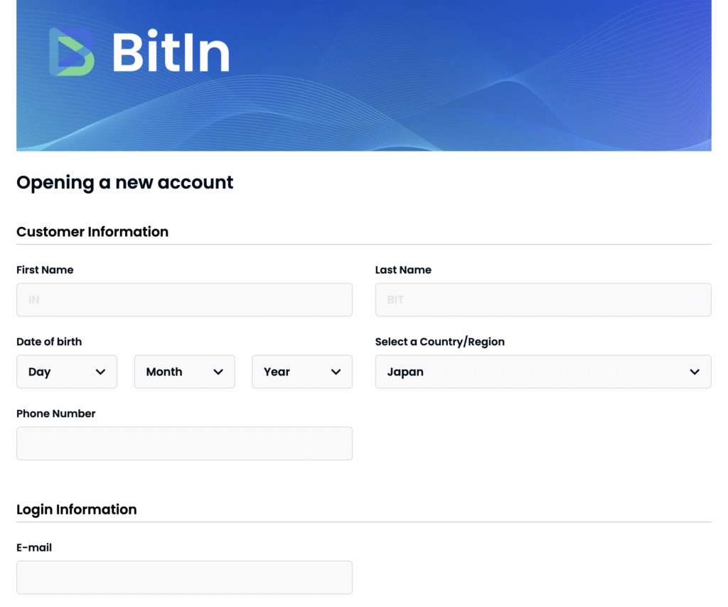
Task: Click the Last Name input field
Action: 543,300
